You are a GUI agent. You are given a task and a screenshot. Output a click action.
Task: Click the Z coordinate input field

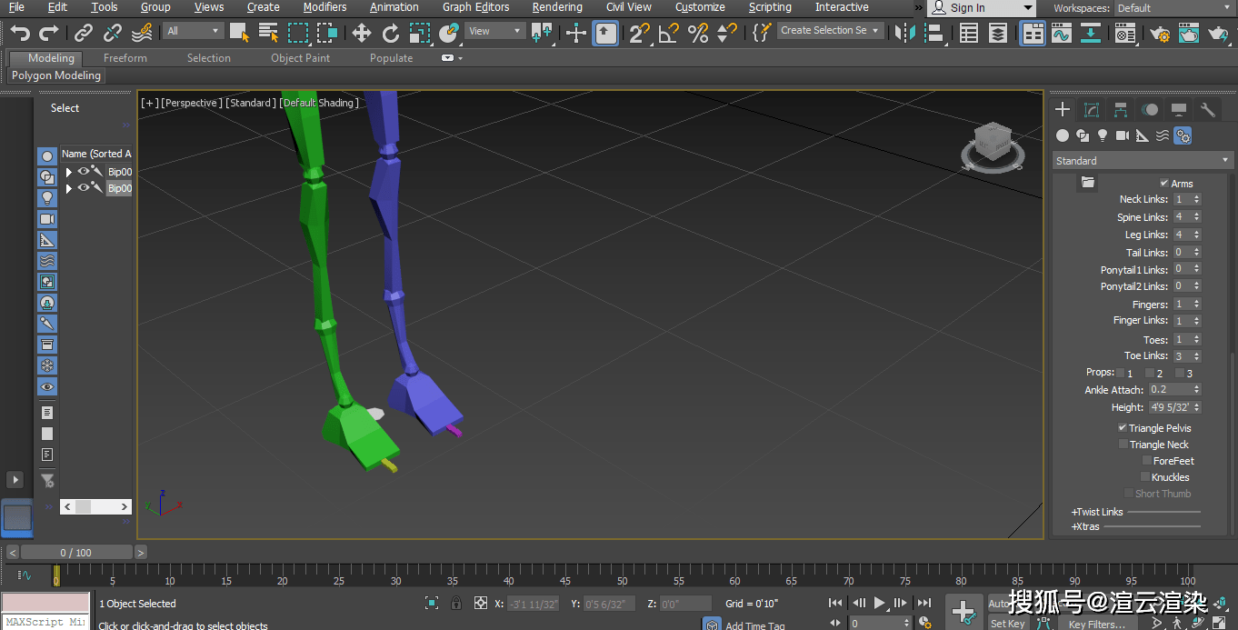tap(684, 603)
